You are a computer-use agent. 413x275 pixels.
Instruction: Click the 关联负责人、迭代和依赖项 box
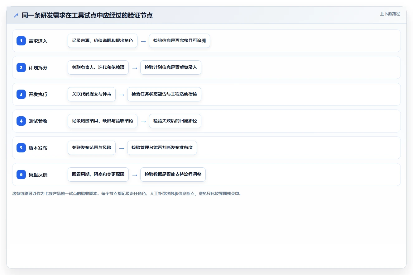[x=98, y=68]
